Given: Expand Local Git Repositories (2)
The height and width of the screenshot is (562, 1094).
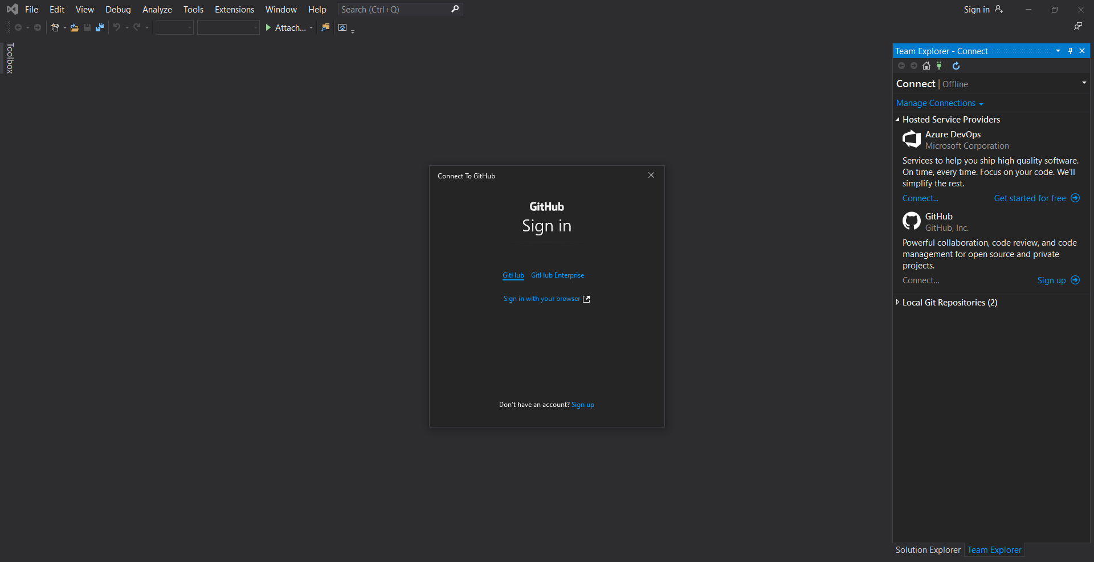Looking at the screenshot, I should [x=897, y=302].
